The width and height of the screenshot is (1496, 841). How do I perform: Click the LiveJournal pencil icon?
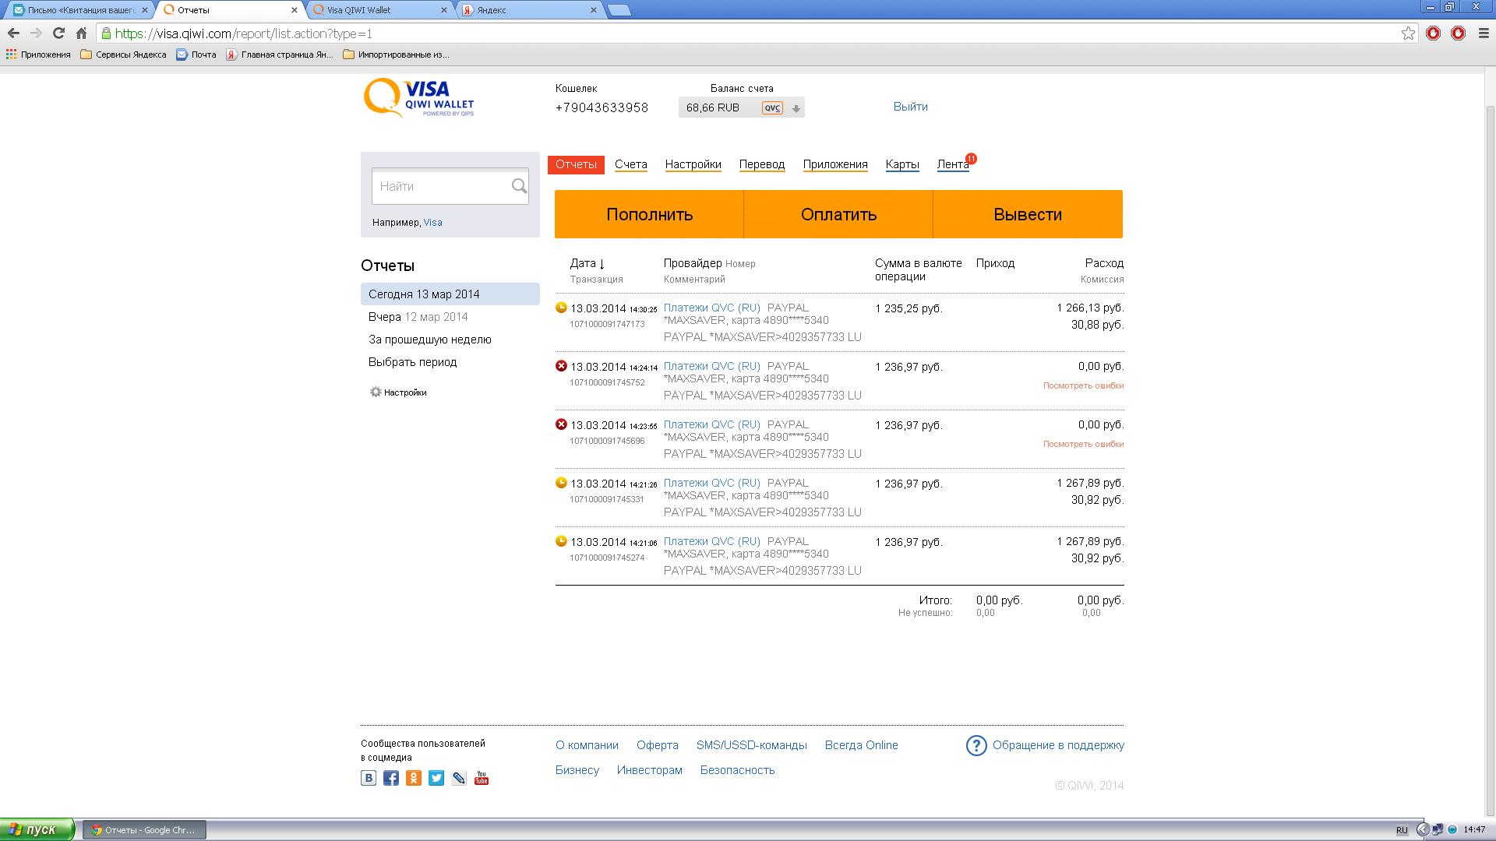point(459,778)
